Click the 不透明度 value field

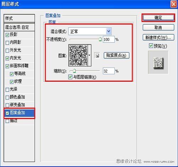click(x=109, y=39)
